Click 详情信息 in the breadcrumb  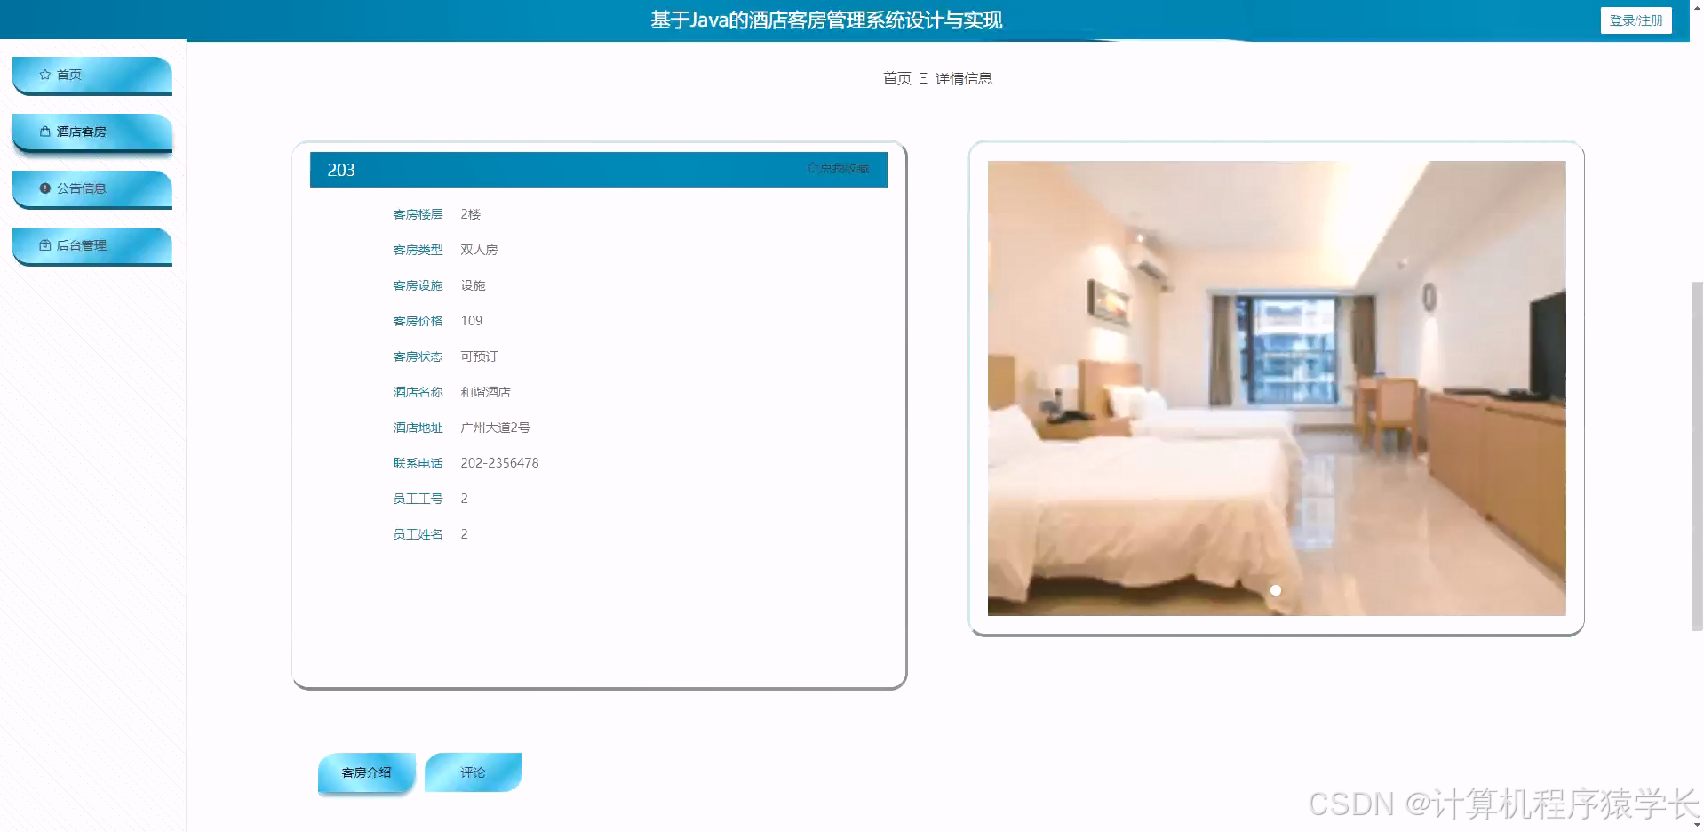[963, 78]
